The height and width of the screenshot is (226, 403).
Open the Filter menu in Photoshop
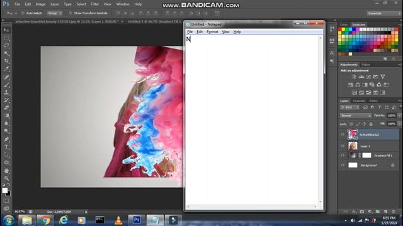(95, 4)
